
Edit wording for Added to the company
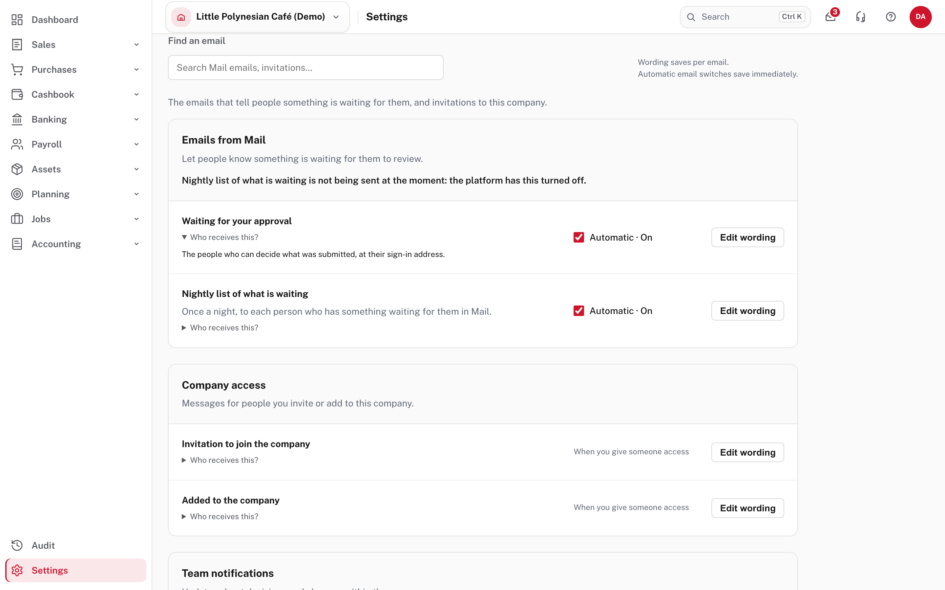747,508
